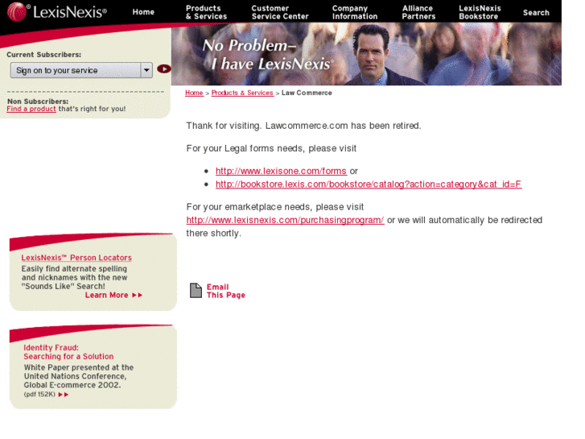Screen dimensions: 585x439
Task: Open LexisNexis Bookstore menu item
Action: point(480,12)
